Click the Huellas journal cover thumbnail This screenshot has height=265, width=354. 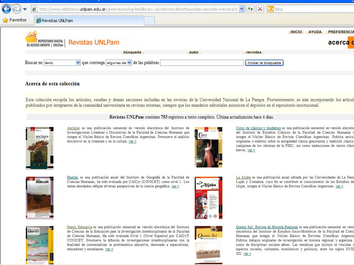point(40,198)
